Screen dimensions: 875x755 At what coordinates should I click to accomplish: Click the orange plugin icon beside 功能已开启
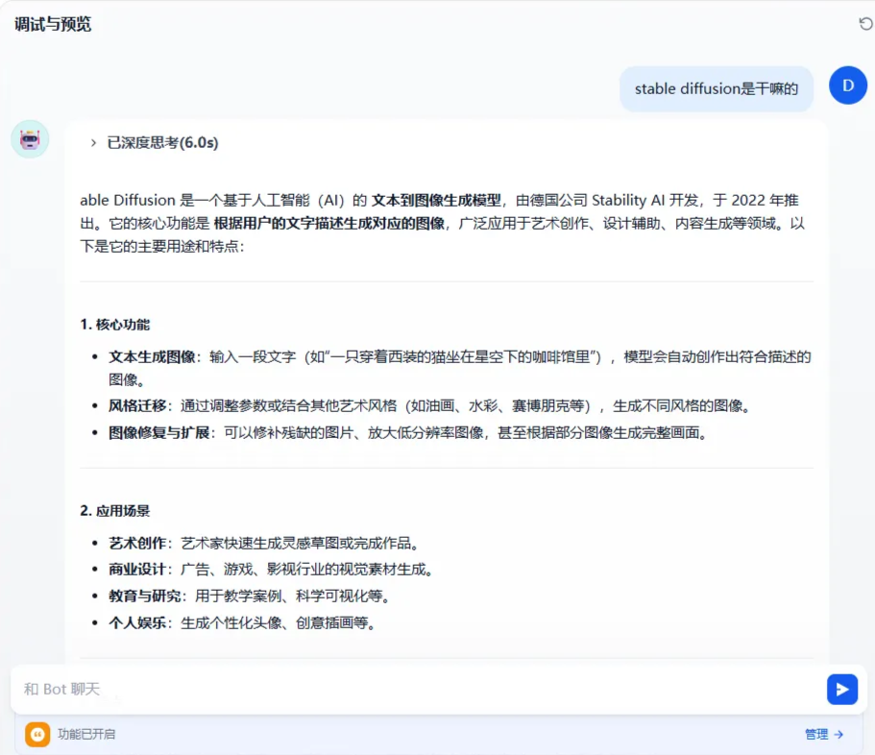click(x=36, y=734)
